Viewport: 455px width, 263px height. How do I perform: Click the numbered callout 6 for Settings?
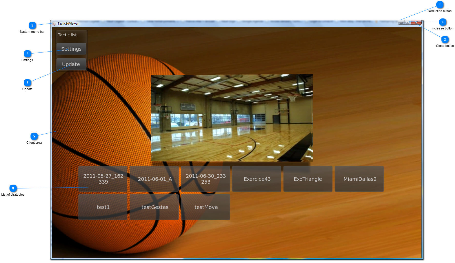(27, 54)
